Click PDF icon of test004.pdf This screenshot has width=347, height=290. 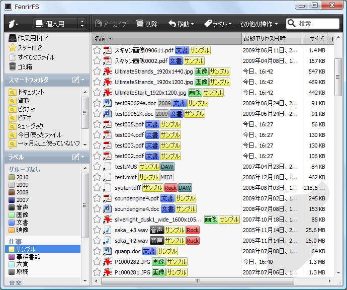107,135
